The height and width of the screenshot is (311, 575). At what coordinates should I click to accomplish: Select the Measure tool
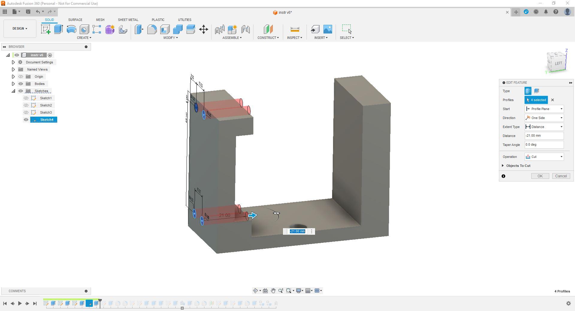tap(295, 29)
